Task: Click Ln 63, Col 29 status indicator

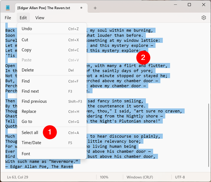Action: click(18, 177)
